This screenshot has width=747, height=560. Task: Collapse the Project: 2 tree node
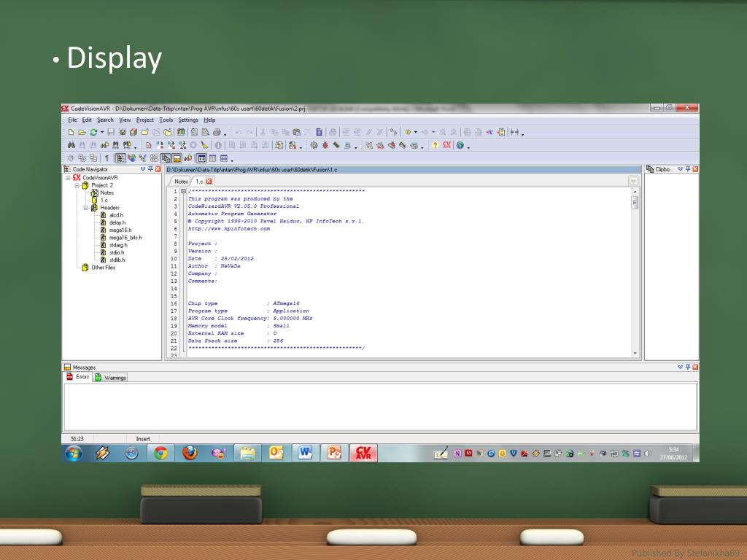77,185
